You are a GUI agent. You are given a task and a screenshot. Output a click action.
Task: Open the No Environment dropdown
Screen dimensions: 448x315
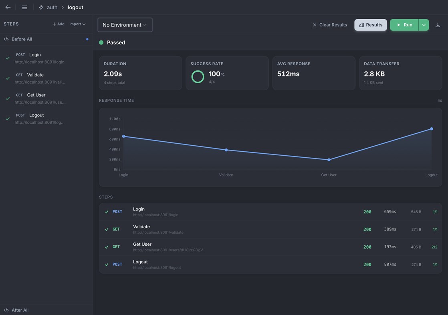125,25
